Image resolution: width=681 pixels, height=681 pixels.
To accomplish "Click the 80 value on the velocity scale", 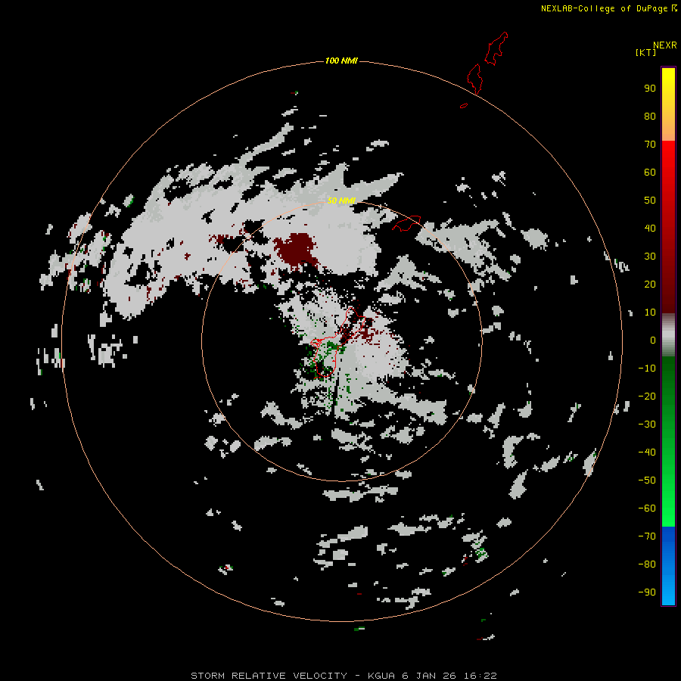I will click(x=650, y=117).
